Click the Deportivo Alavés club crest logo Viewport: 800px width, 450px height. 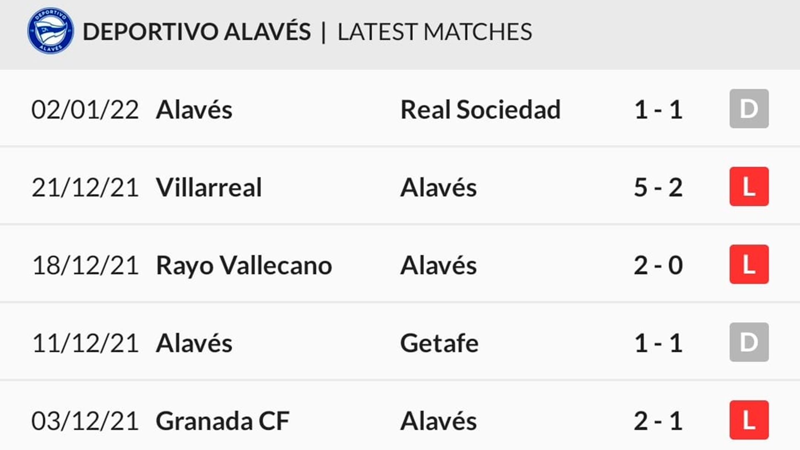tap(50, 31)
